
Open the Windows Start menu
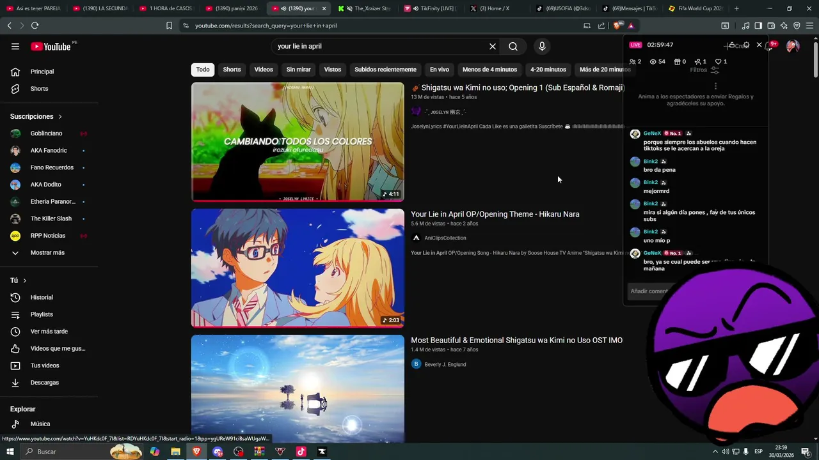tap(10, 452)
